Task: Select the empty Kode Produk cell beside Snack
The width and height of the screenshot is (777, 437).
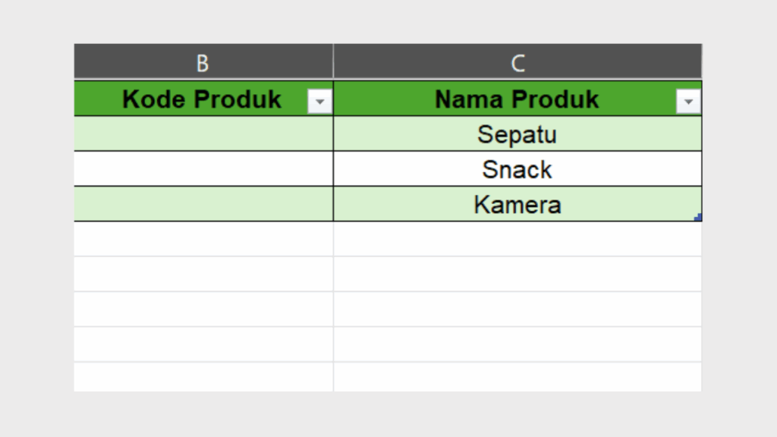Action: pyautogui.click(x=203, y=169)
